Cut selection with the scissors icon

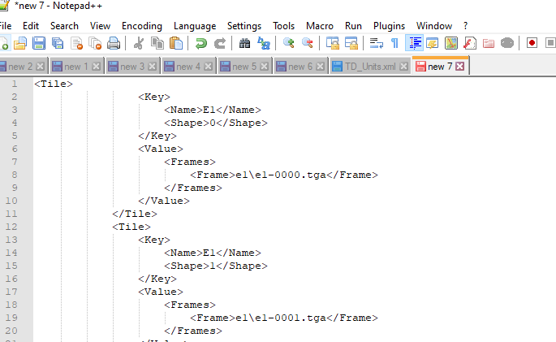(138, 43)
